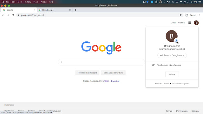Open the Setelan footer link
Viewport: 203px width, 114px height.
coord(195,111)
